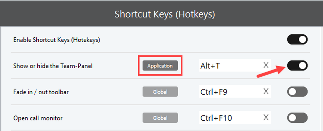Click the Global scope button for call monitor
Image resolution: width=323 pixels, height=131 pixels.
160,118
